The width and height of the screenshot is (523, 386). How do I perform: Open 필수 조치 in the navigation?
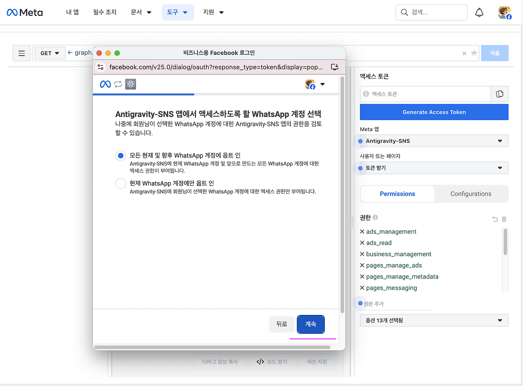tap(105, 12)
